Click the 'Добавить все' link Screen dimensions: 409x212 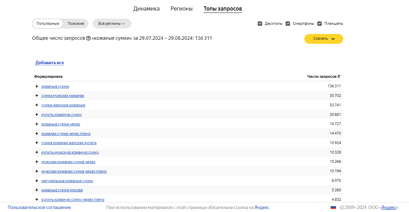pyautogui.click(x=50, y=63)
